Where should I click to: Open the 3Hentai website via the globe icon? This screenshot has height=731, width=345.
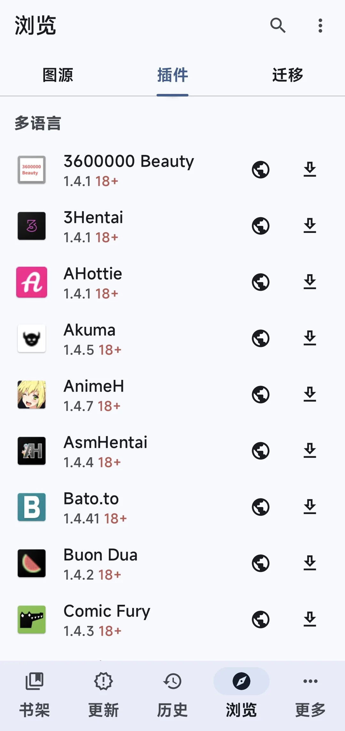click(x=261, y=226)
